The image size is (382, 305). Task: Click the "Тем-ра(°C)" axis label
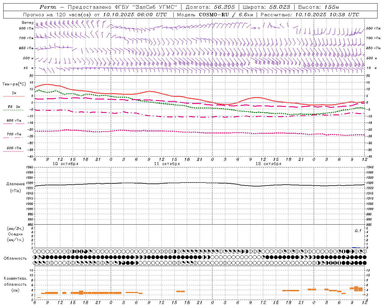click(14, 84)
